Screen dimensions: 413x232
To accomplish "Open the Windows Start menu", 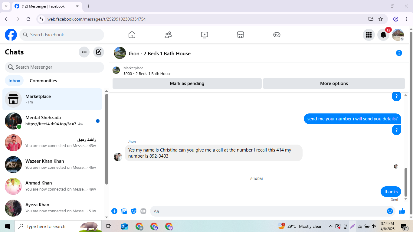I will (7, 226).
